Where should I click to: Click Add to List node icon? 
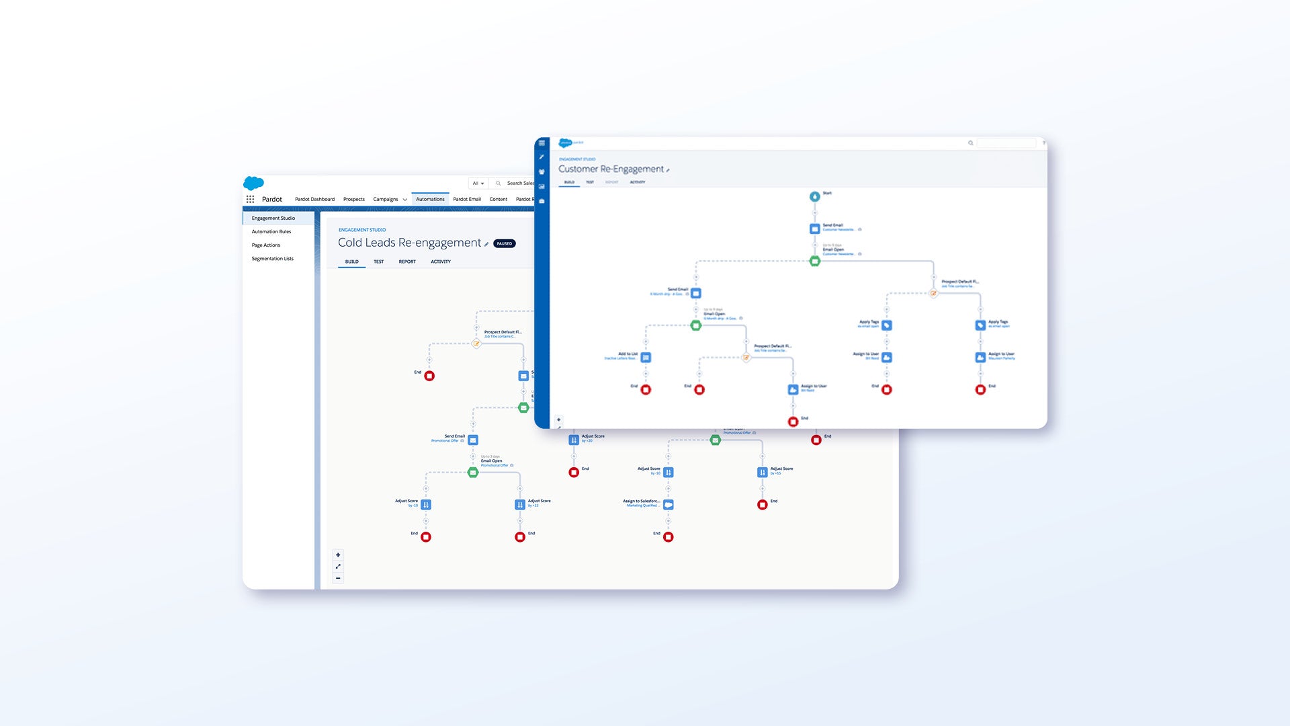646,358
